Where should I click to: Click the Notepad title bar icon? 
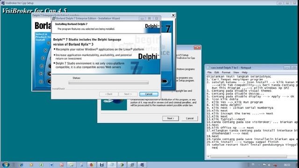coord(208,68)
